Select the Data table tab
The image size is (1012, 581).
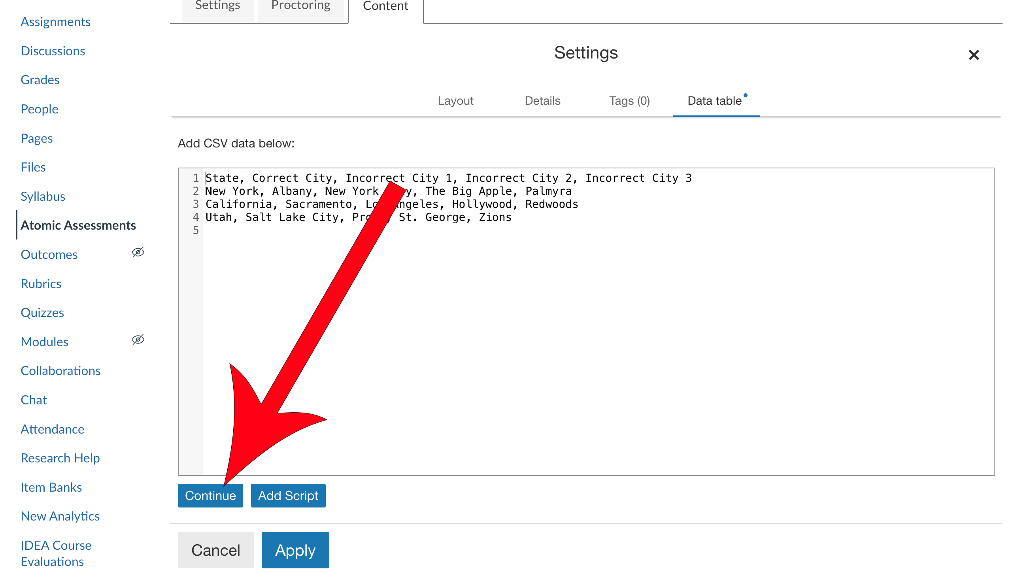point(714,101)
